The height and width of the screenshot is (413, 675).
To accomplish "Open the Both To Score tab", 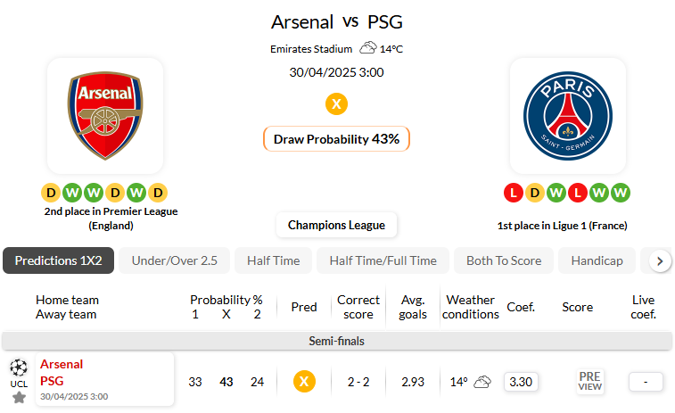I will (504, 260).
